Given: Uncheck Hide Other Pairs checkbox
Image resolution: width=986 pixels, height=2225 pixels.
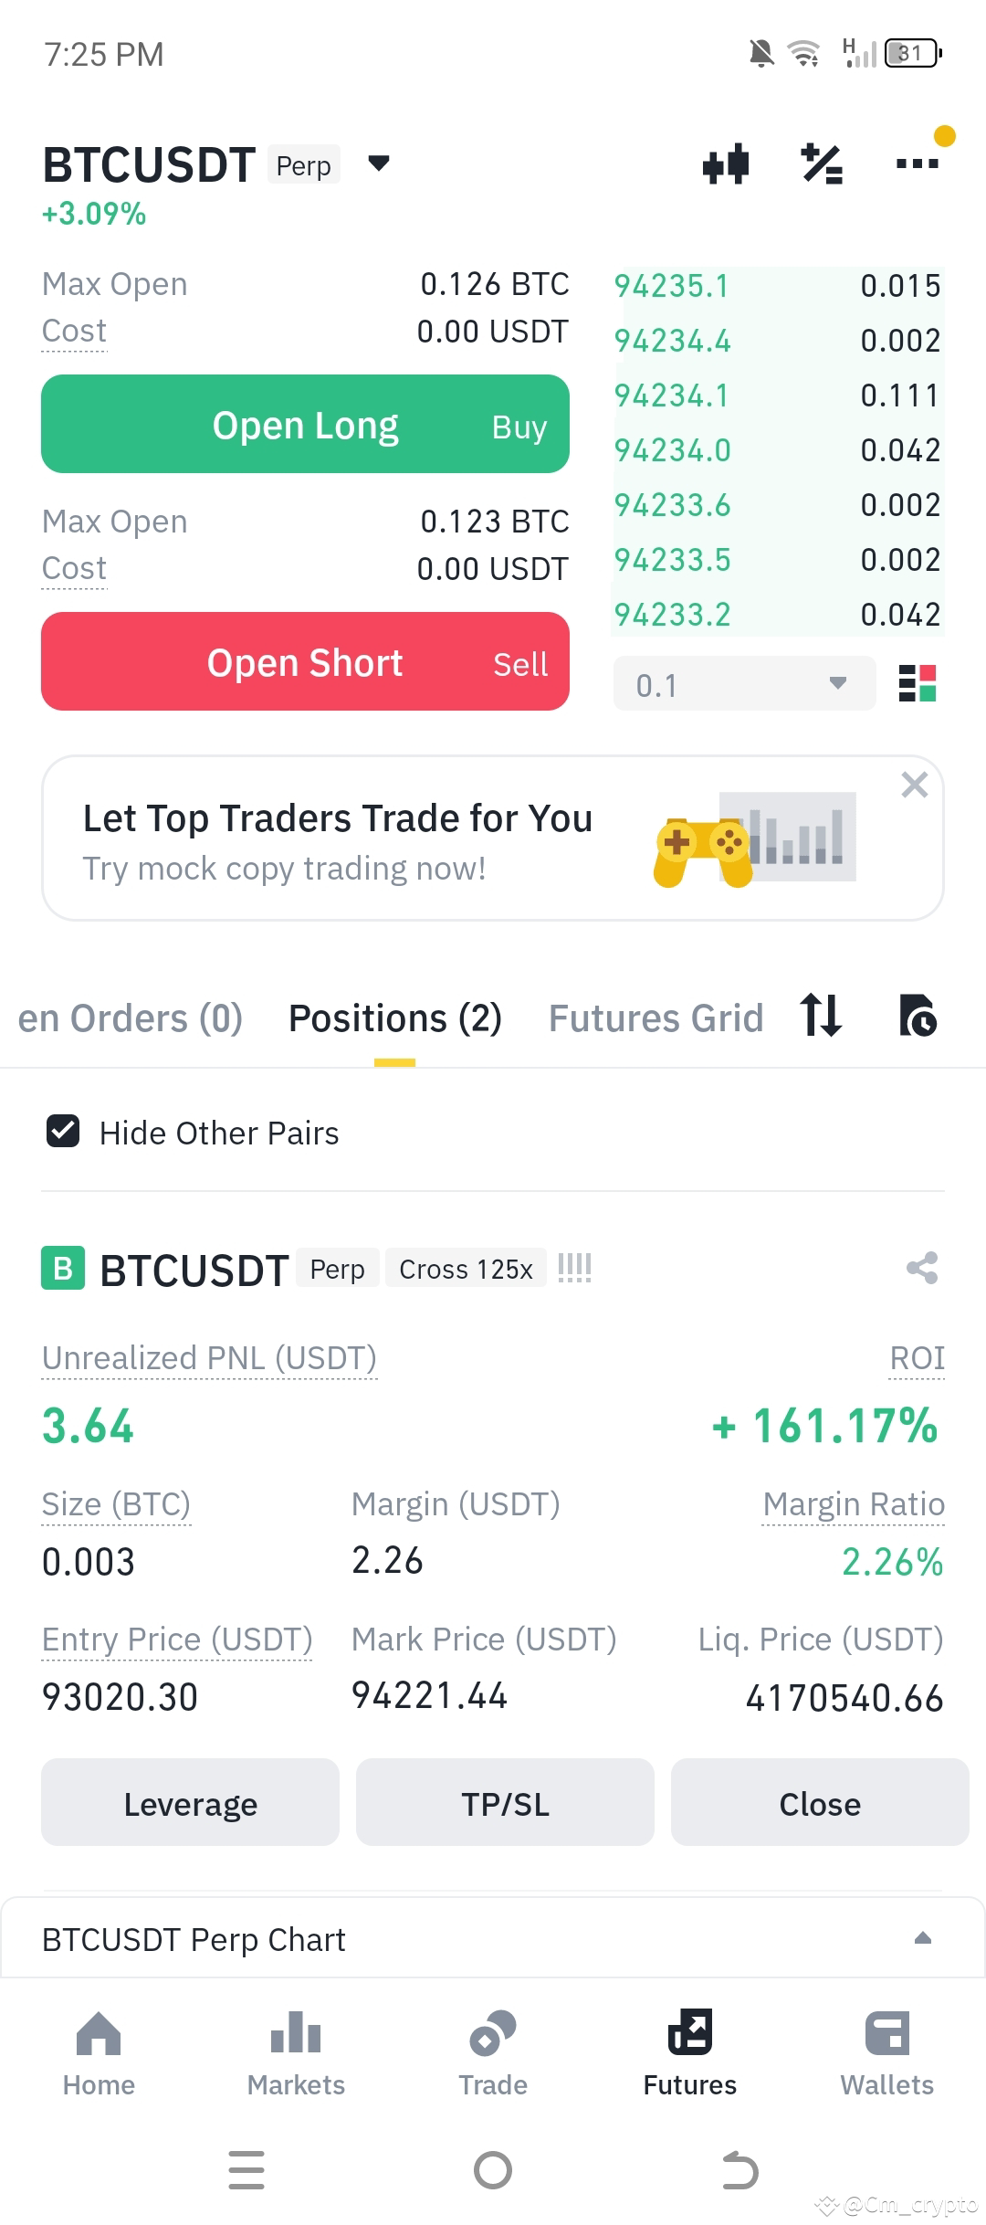Looking at the screenshot, I should [x=63, y=1132].
